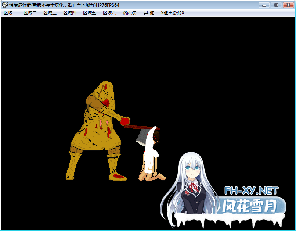Open the 其他 menu
Screen dimensions: 296x231
pos(148,13)
